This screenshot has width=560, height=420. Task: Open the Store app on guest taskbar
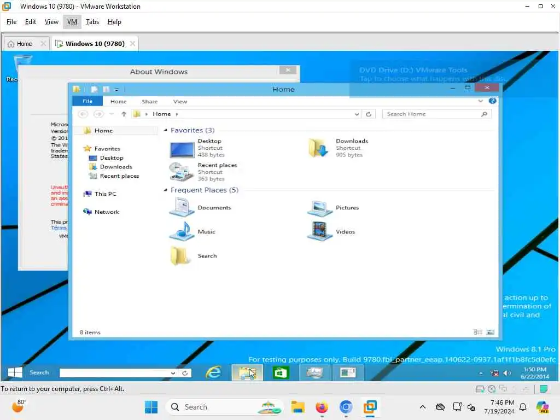281,372
